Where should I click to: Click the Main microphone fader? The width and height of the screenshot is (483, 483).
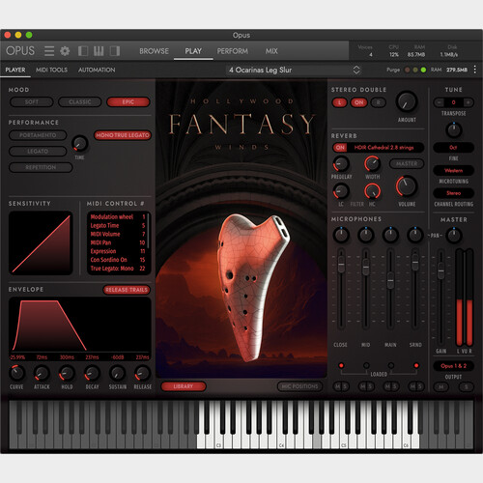pyautogui.click(x=390, y=280)
